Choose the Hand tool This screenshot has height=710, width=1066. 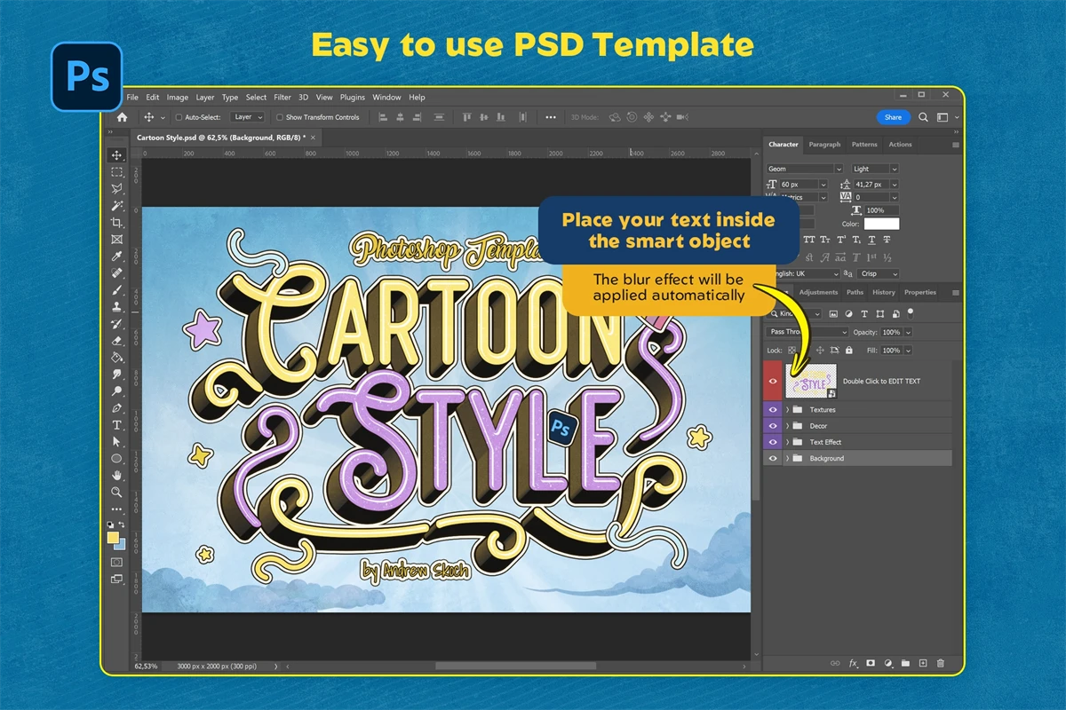coord(116,476)
